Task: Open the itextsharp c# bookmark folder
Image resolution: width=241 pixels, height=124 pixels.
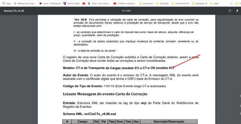Action: click(x=200, y=4)
